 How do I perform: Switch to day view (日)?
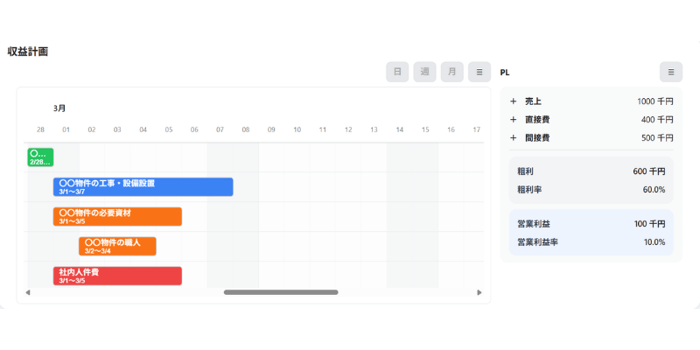[397, 72]
